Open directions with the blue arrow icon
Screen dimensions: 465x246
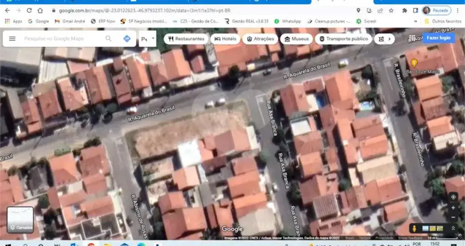127,38
